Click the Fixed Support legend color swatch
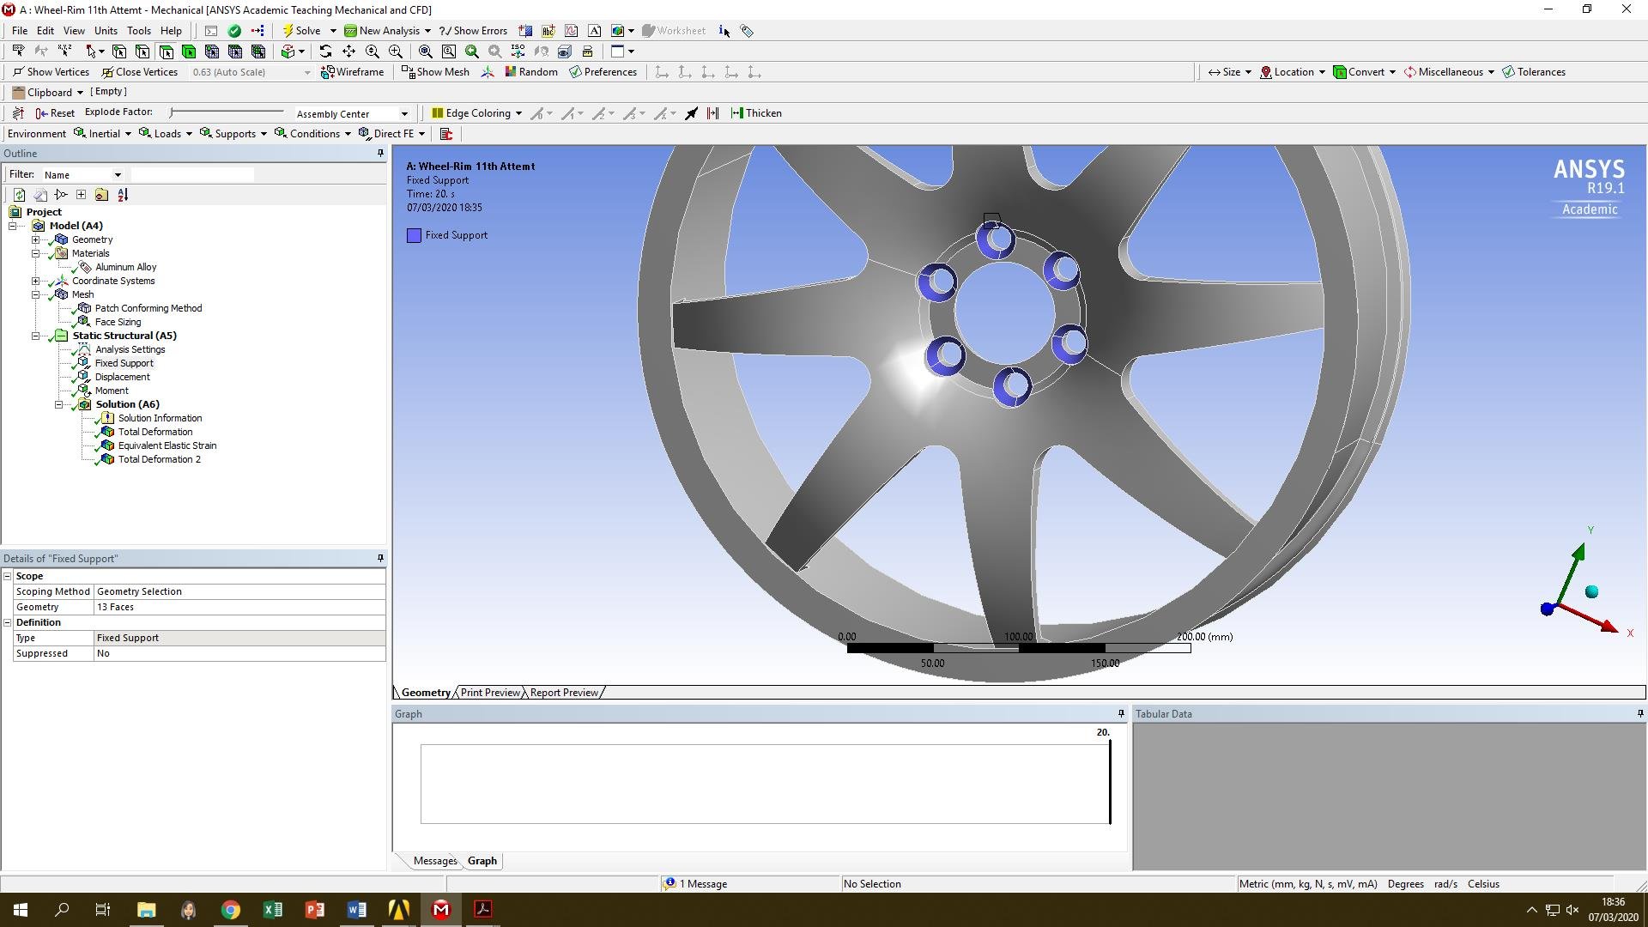The image size is (1648, 927). [414, 235]
